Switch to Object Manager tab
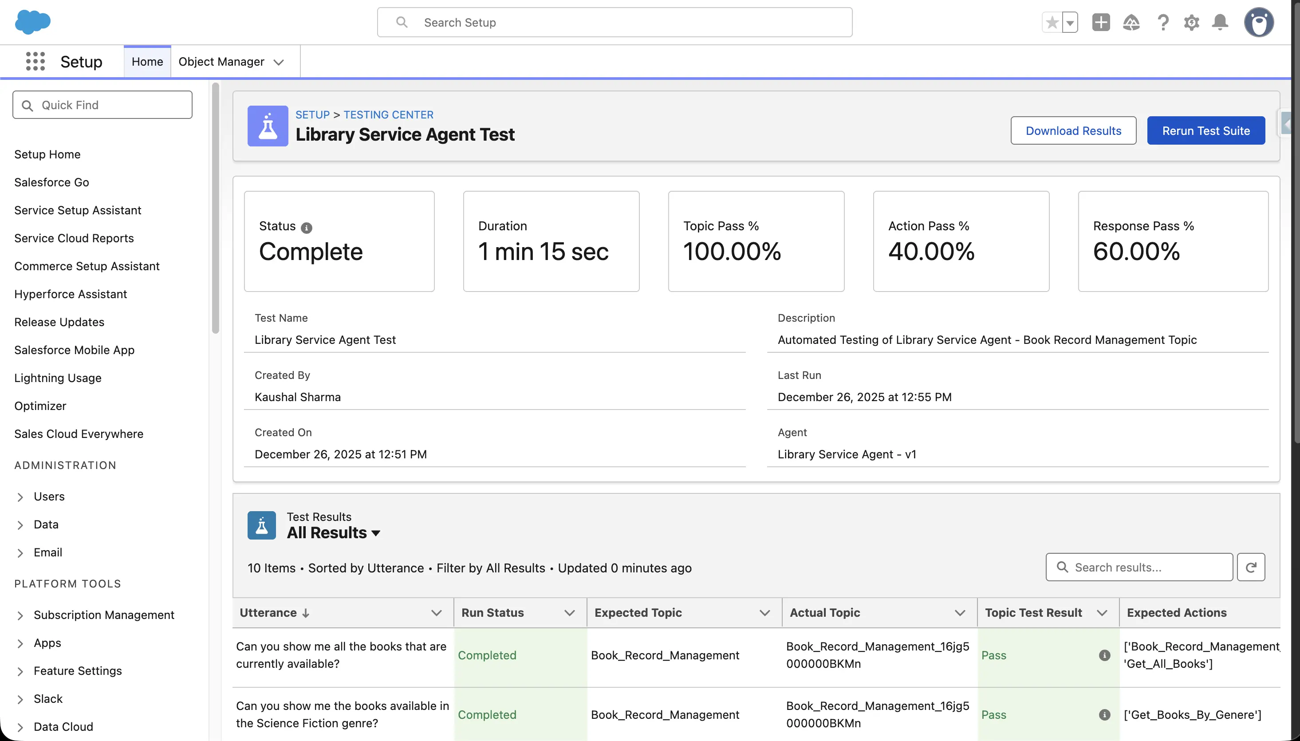Image resolution: width=1300 pixels, height=741 pixels. (221, 62)
